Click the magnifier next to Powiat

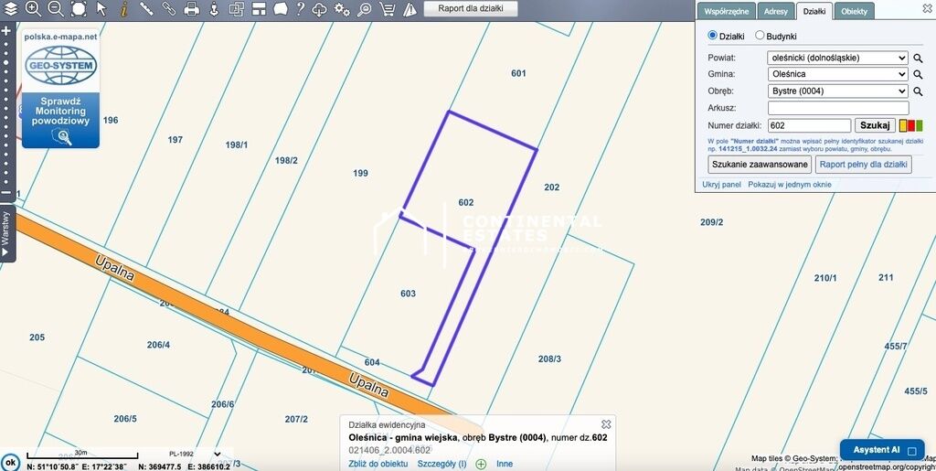(x=918, y=58)
